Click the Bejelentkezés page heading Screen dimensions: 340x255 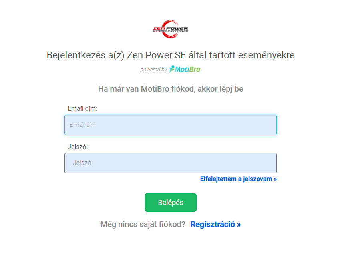point(170,55)
